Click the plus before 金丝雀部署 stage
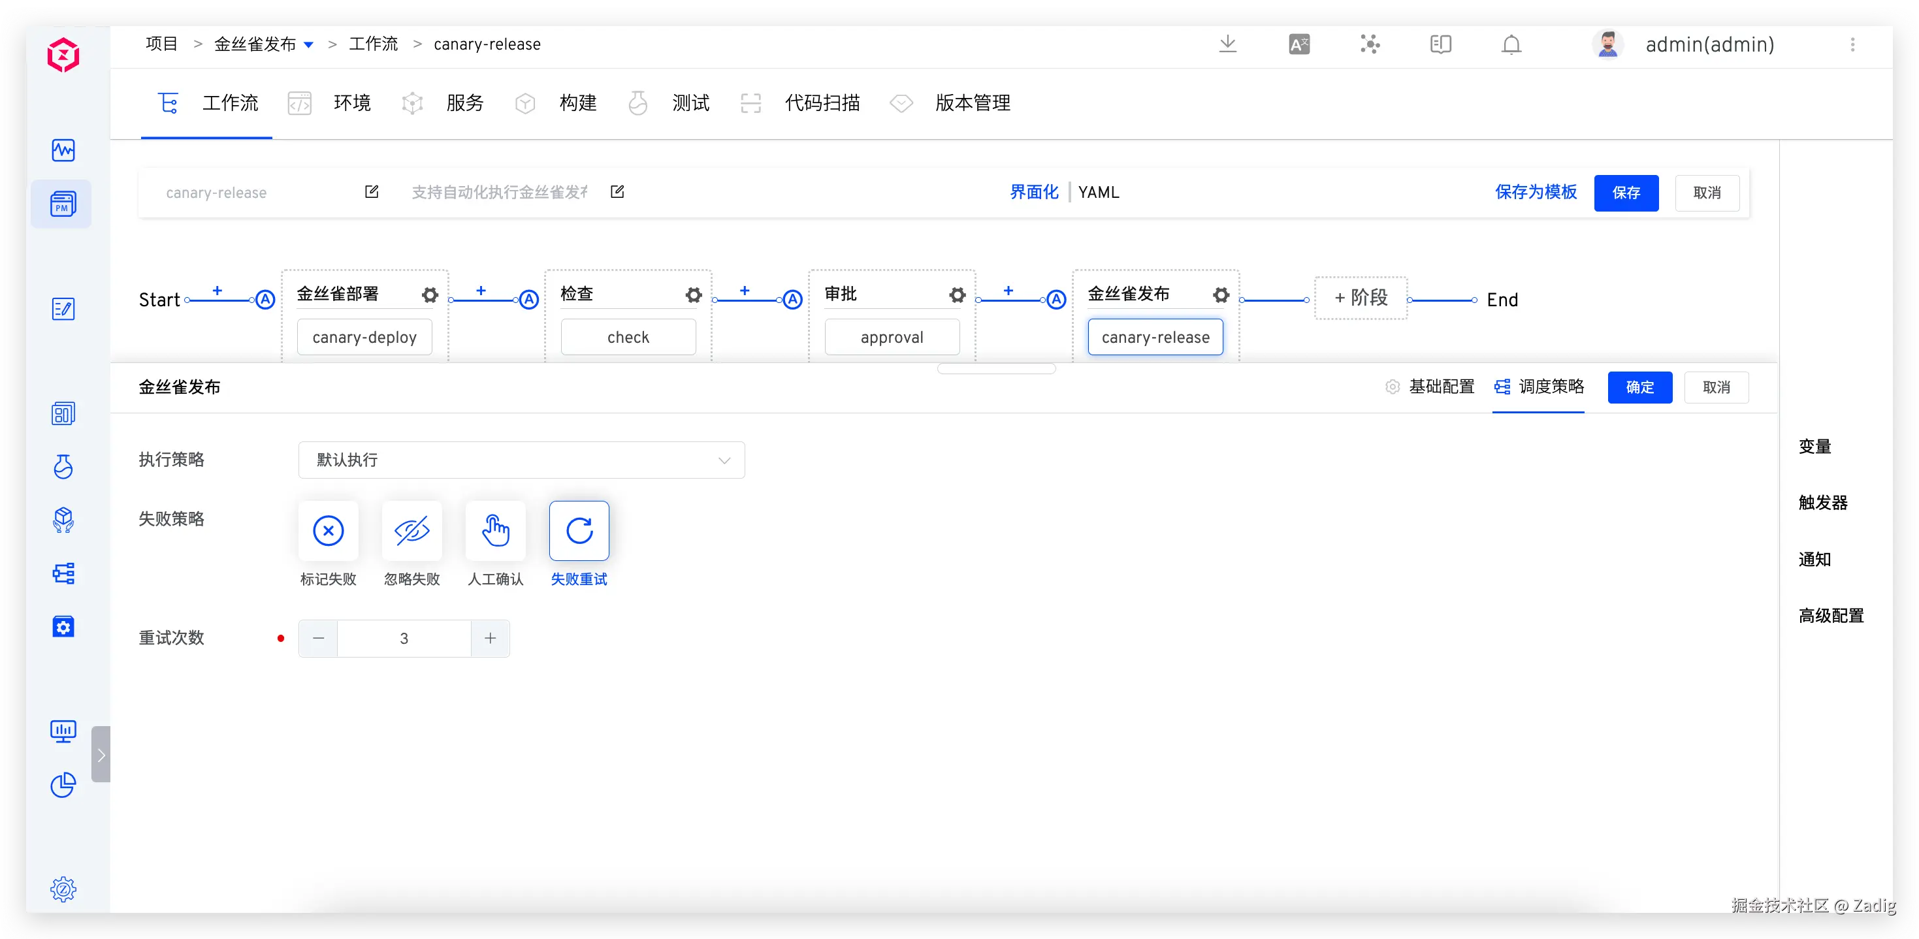 coord(218,291)
